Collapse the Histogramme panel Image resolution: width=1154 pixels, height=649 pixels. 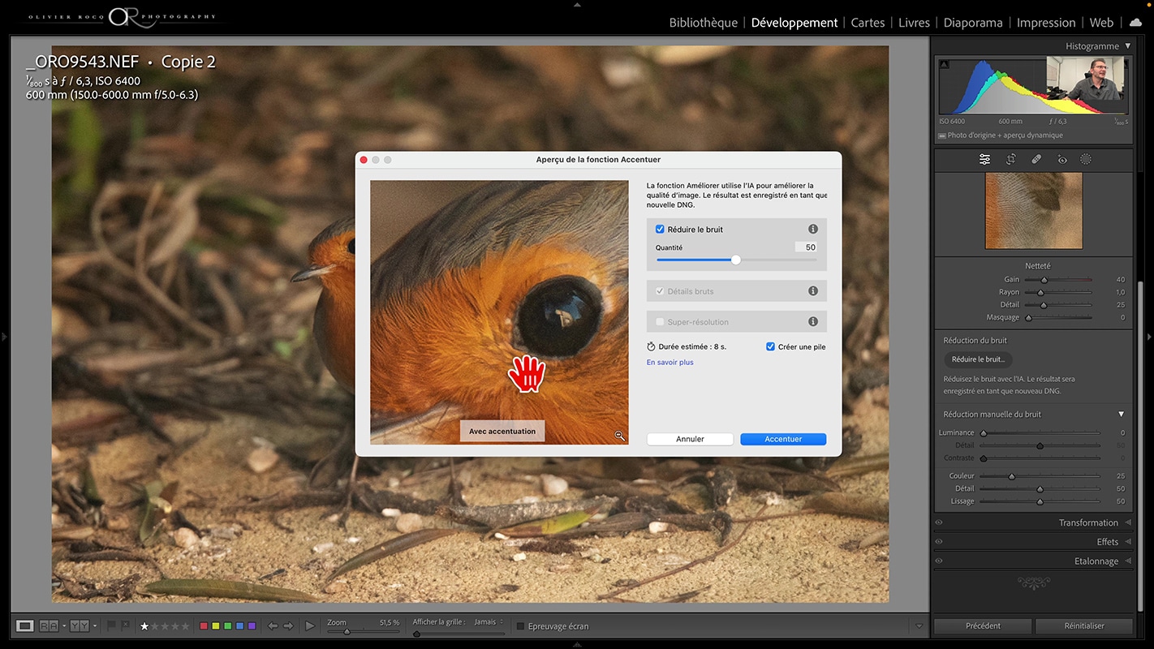point(1127,46)
